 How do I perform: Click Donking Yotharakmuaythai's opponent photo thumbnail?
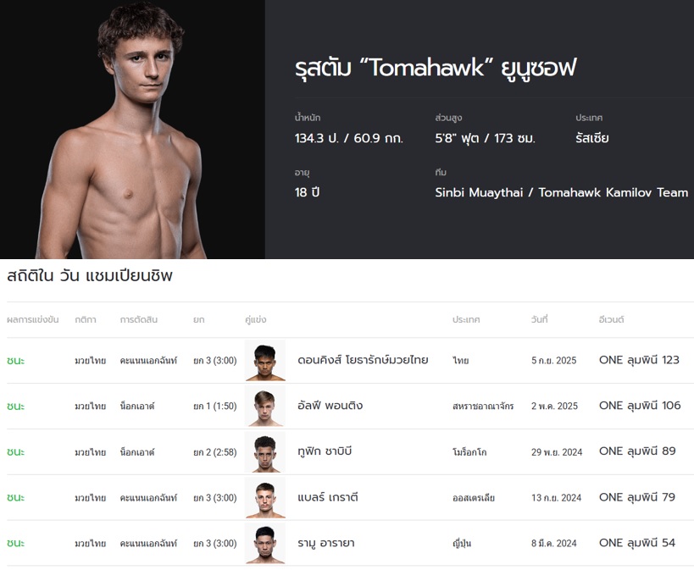pyautogui.click(x=265, y=360)
